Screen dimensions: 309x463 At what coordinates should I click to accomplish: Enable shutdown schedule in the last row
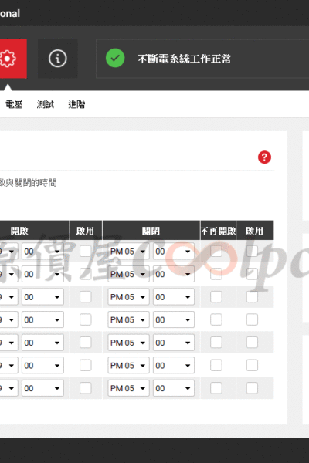252,388
